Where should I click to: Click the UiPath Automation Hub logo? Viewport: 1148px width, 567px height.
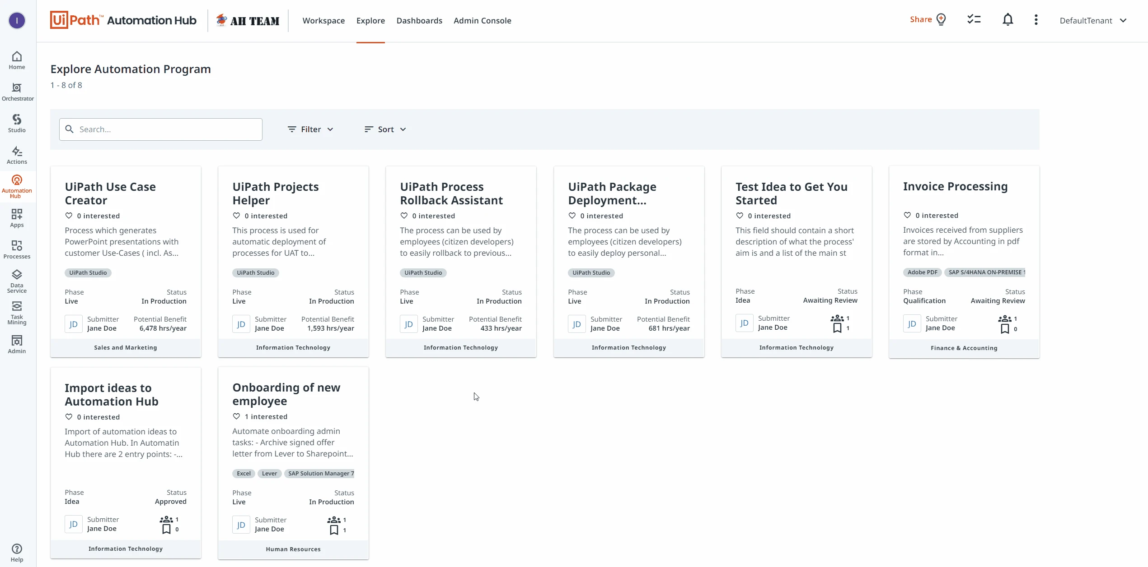(x=123, y=20)
